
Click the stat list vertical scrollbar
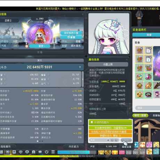pos(83,79)
